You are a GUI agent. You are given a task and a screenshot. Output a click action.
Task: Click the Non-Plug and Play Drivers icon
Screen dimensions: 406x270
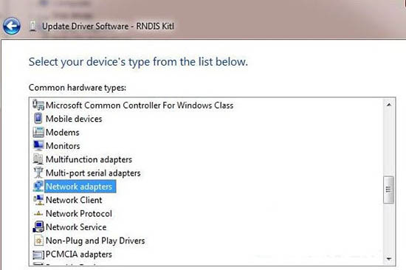point(38,240)
